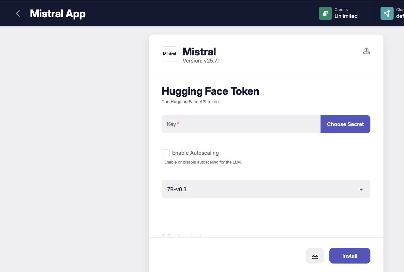Click the Enable Autoscaling label text

click(x=195, y=153)
